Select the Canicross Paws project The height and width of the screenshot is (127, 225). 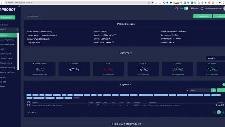tap(6, 59)
